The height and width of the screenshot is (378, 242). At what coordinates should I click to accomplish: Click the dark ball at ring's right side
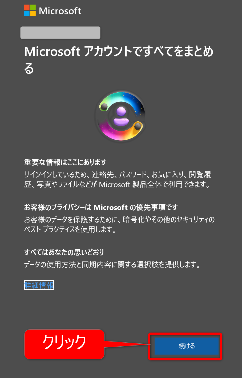tap(138, 126)
